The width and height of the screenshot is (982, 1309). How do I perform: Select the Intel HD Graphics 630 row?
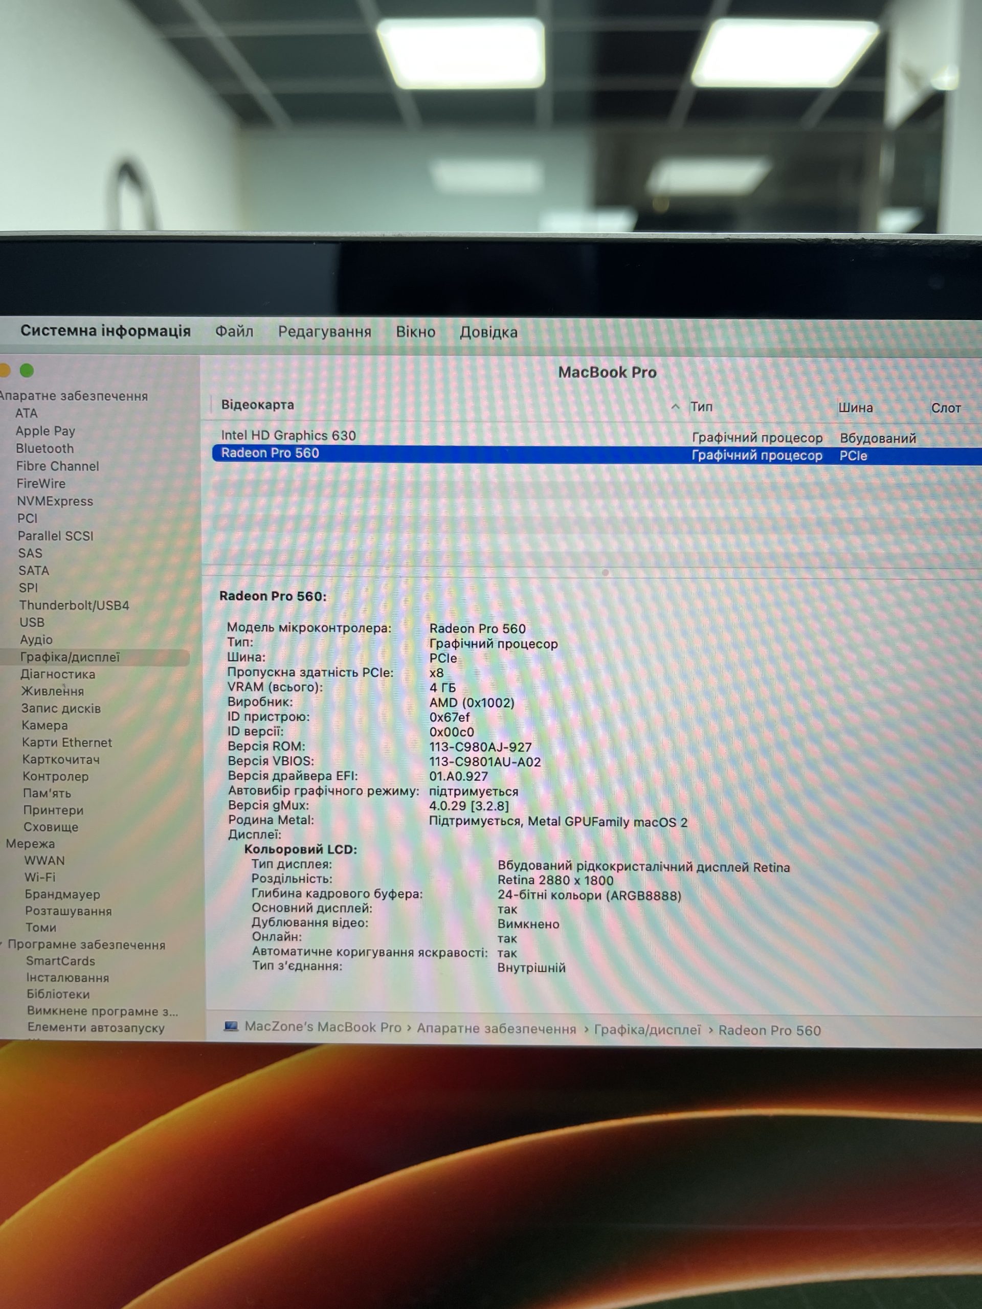click(x=597, y=436)
